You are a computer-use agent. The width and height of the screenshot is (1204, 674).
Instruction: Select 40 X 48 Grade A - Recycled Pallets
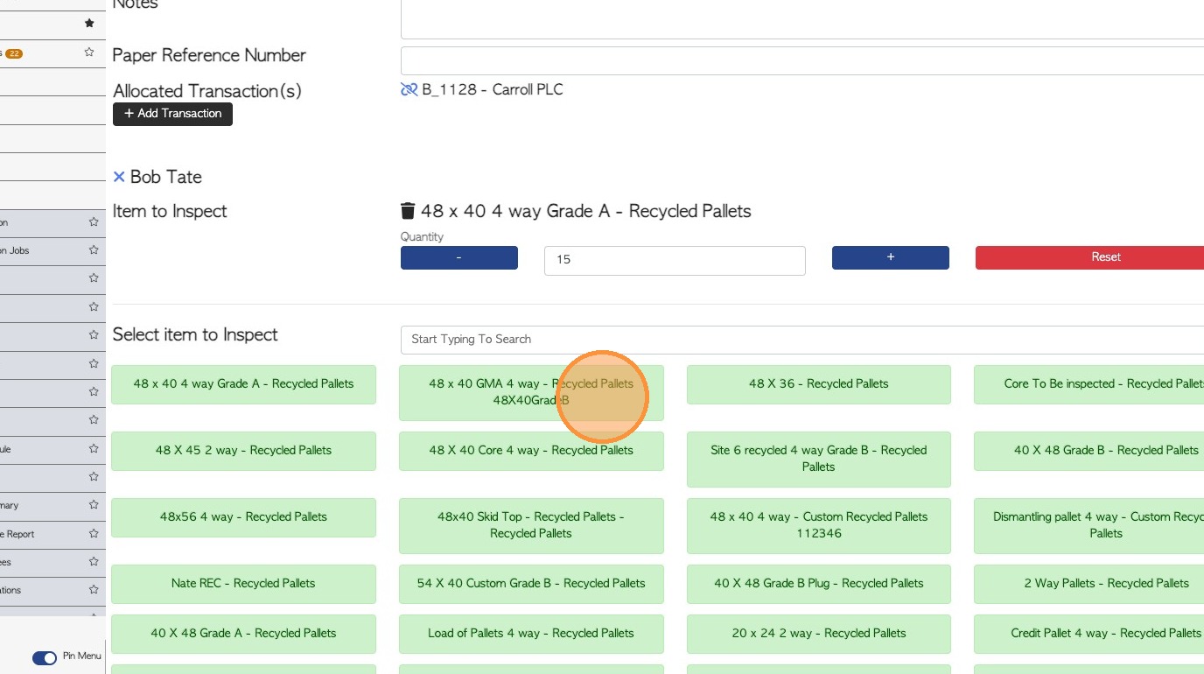(243, 634)
